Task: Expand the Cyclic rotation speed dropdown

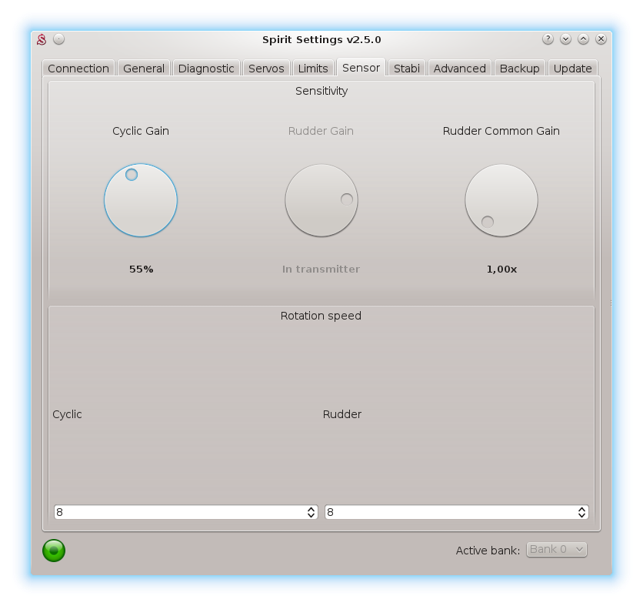Action: coord(185,512)
